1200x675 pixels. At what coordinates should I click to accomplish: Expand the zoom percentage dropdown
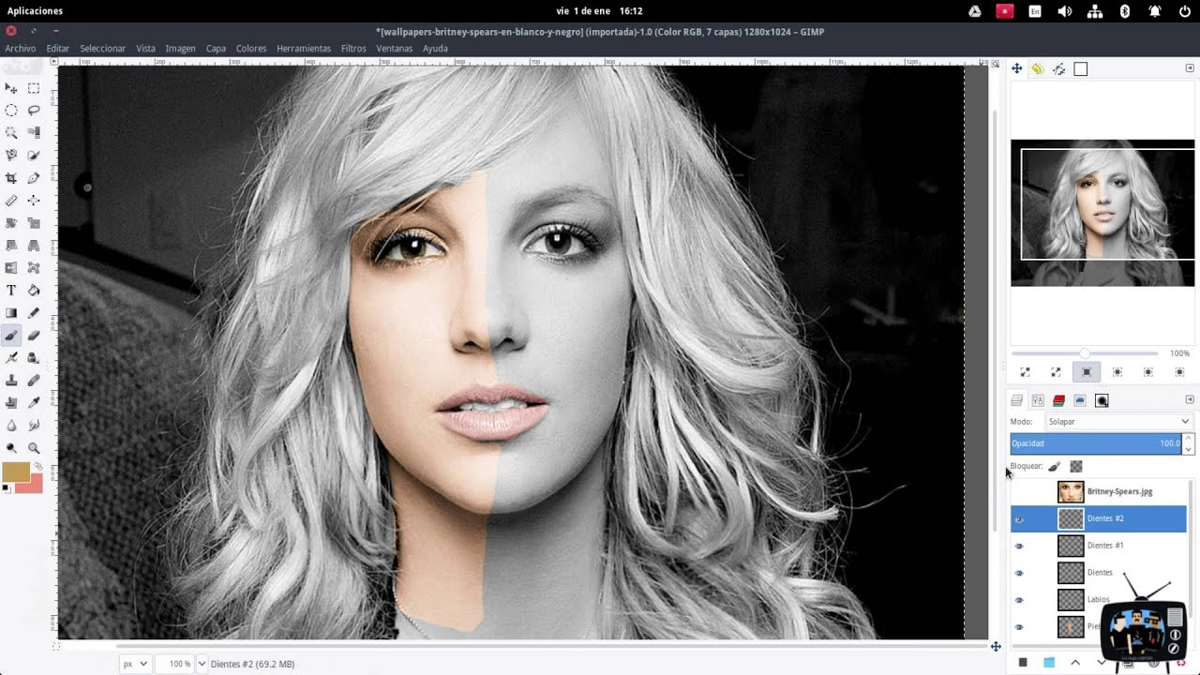202,664
